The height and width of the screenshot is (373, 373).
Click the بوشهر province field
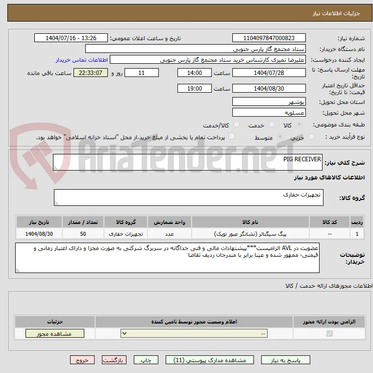coord(269,102)
